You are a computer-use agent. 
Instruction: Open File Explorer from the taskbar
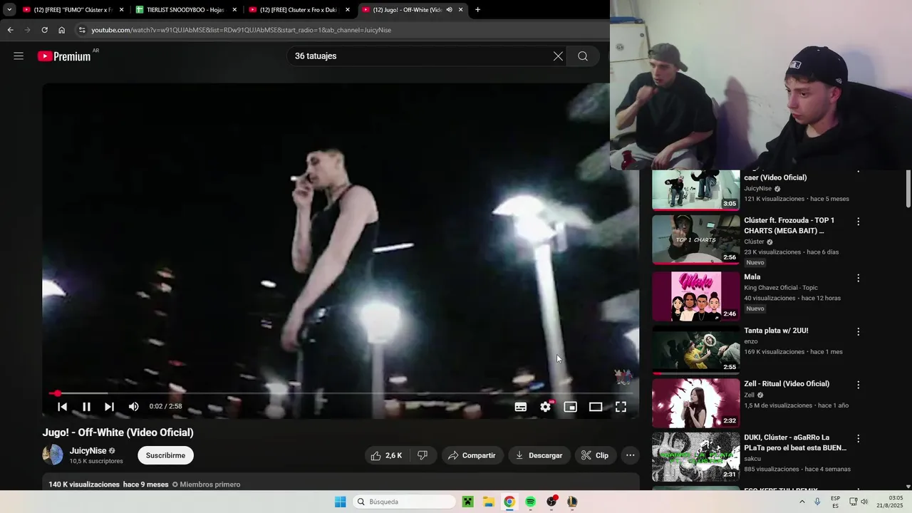pyautogui.click(x=489, y=502)
